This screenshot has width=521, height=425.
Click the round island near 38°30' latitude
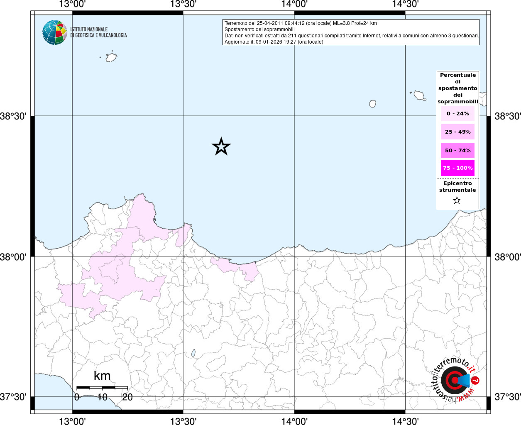pyautogui.click(x=373, y=104)
